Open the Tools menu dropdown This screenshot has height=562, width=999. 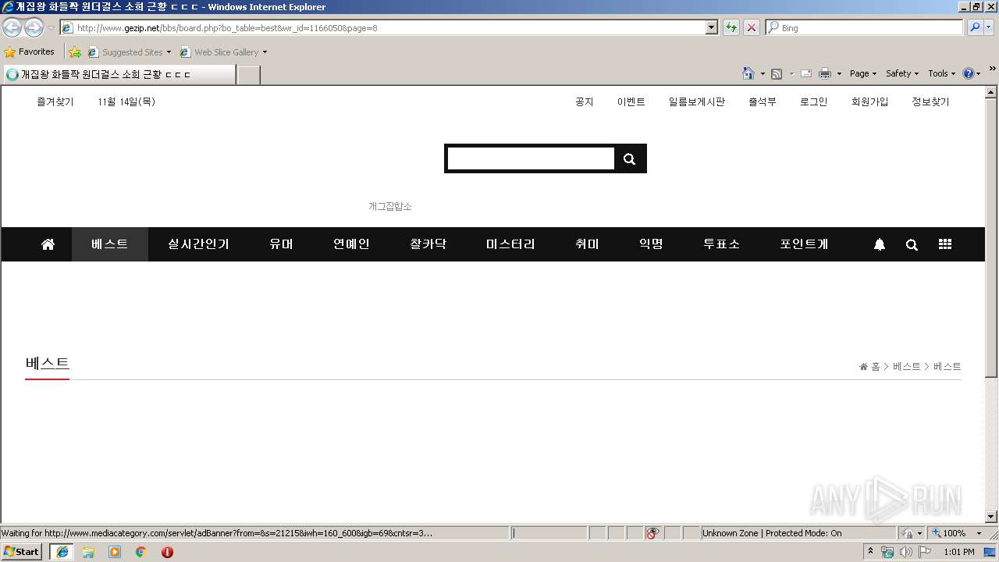[942, 73]
